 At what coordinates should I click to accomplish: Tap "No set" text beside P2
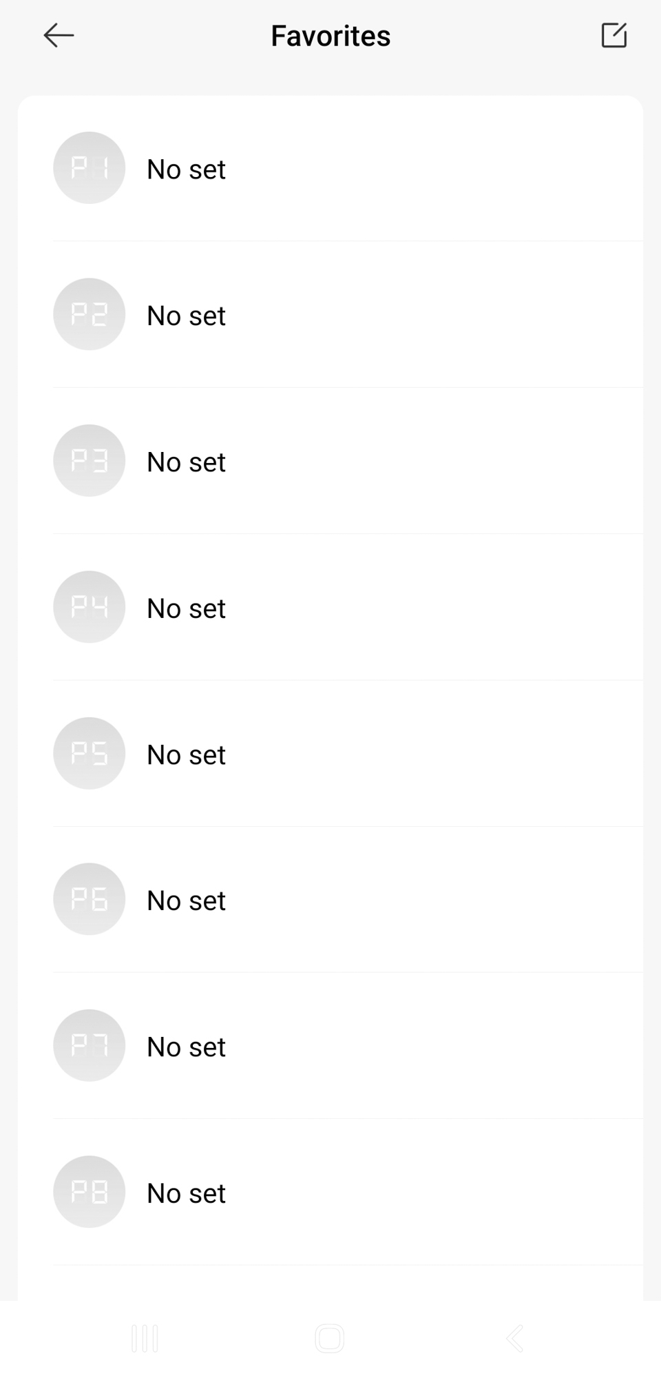pyautogui.click(x=186, y=316)
